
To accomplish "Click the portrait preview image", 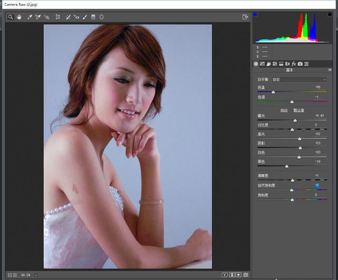I will pyautogui.click(x=128, y=147).
